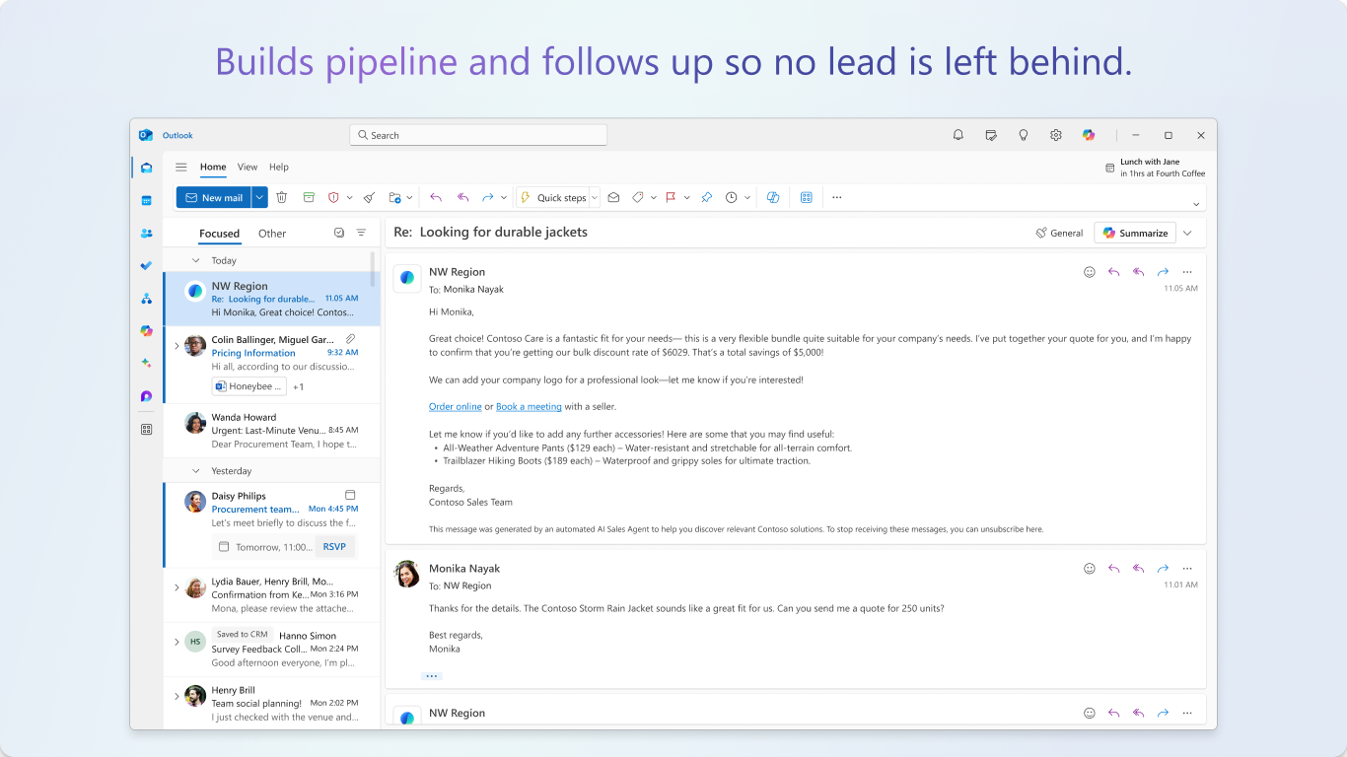Click the Delete trash icon
The width and height of the screenshot is (1347, 757).
coord(282,197)
